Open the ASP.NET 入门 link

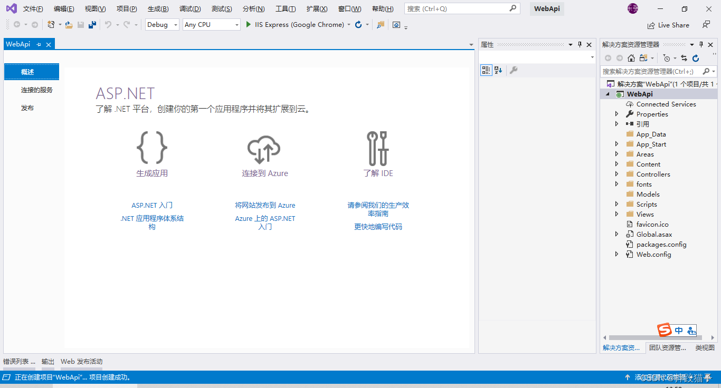(152, 205)
